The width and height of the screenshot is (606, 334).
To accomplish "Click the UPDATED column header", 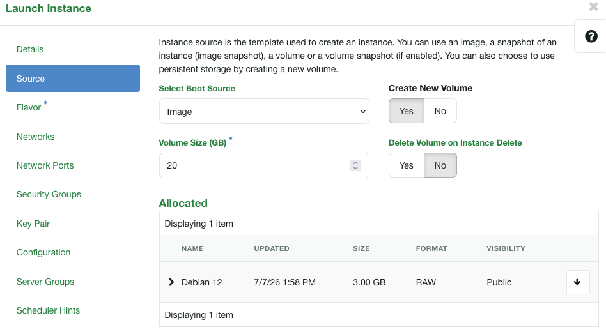I will pyautogui.click(x=271, y=248).
